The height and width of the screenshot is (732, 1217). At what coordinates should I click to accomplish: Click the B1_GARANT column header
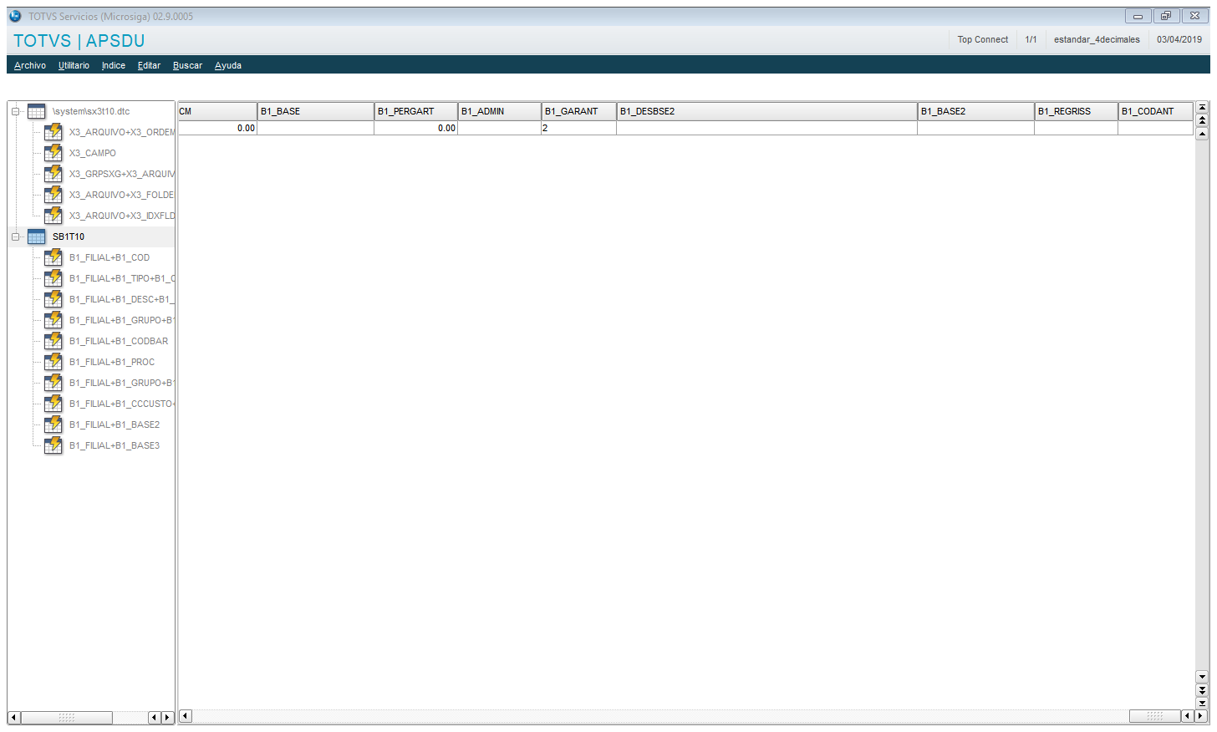click(579, 111)
